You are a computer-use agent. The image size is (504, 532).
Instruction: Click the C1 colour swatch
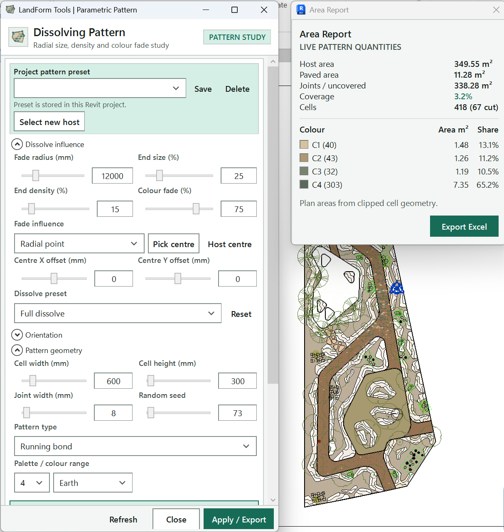tap(304, 145)
